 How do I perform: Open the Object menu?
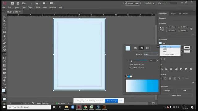[x=31, y=7]
